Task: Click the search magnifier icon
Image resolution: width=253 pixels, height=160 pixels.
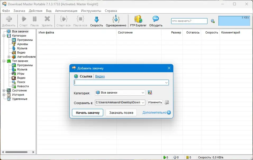Action: tap(212, 21)
